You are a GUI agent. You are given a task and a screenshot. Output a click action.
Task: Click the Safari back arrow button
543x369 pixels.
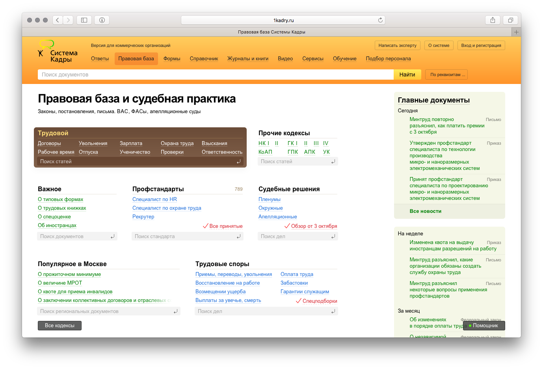[x=58, y=20]
